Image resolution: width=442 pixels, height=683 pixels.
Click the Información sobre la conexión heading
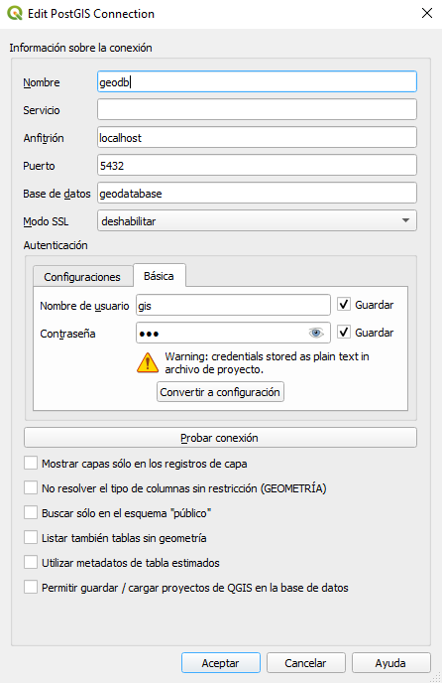[81, 48]
